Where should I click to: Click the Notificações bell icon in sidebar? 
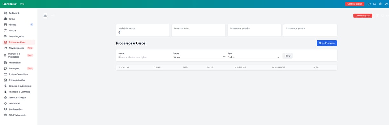pos(5,103)
